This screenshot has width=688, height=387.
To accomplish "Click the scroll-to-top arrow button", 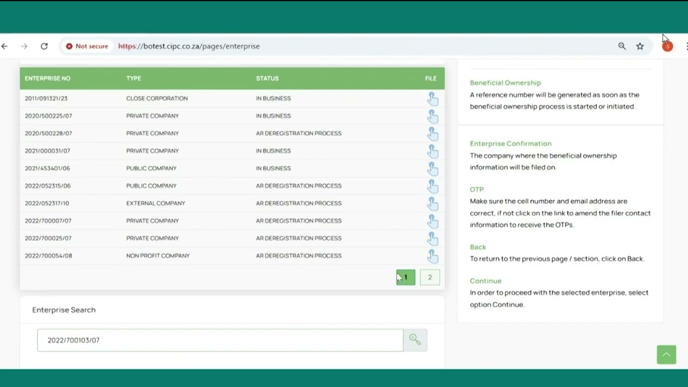I will [x=666, y=355].
